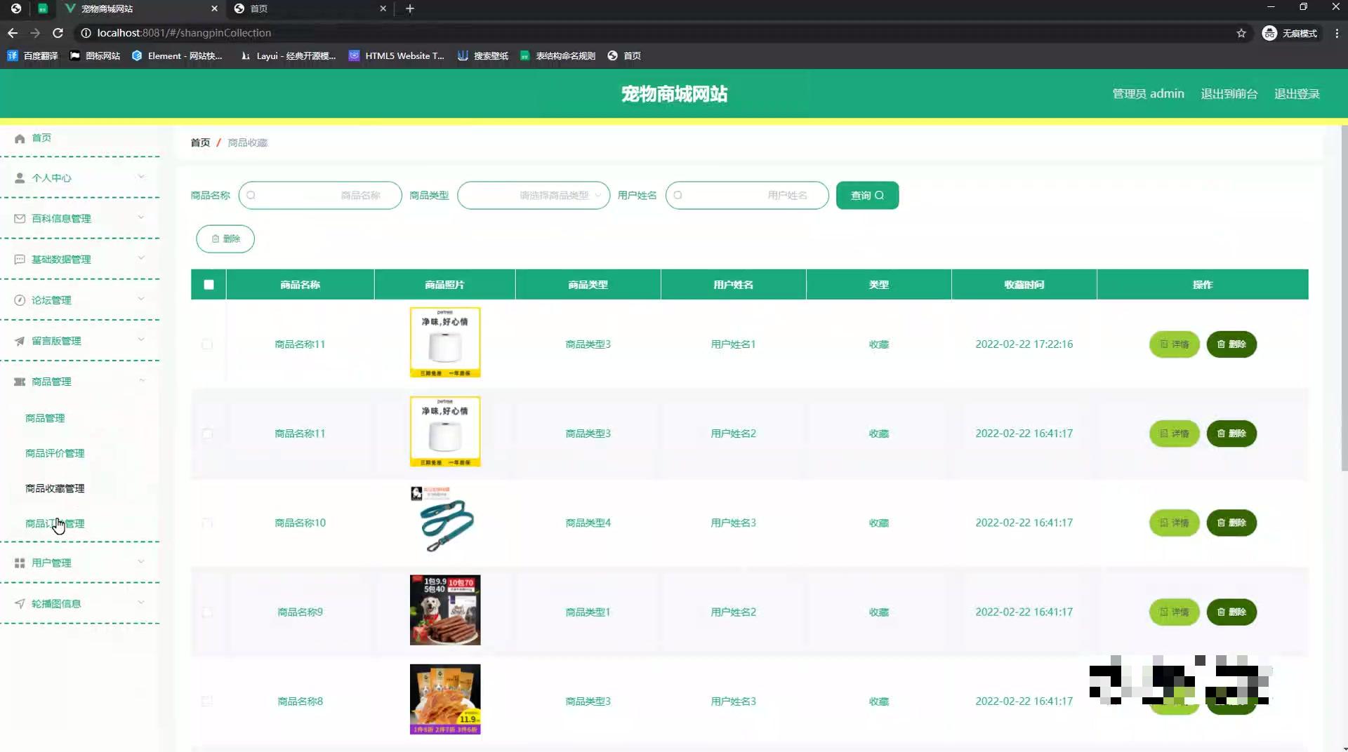The width and height of the screenshot is (1348, 752).
Task: Click the 商品管理 ticket icon
Action: [x=20, y=382]
